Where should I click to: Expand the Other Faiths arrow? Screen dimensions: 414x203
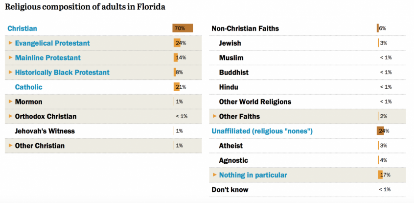(x=215, y=116)
